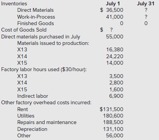Select the X13 materials issued 16,380 amount
This screenshot has height=140, width=159.
click(x=114, y=49)
